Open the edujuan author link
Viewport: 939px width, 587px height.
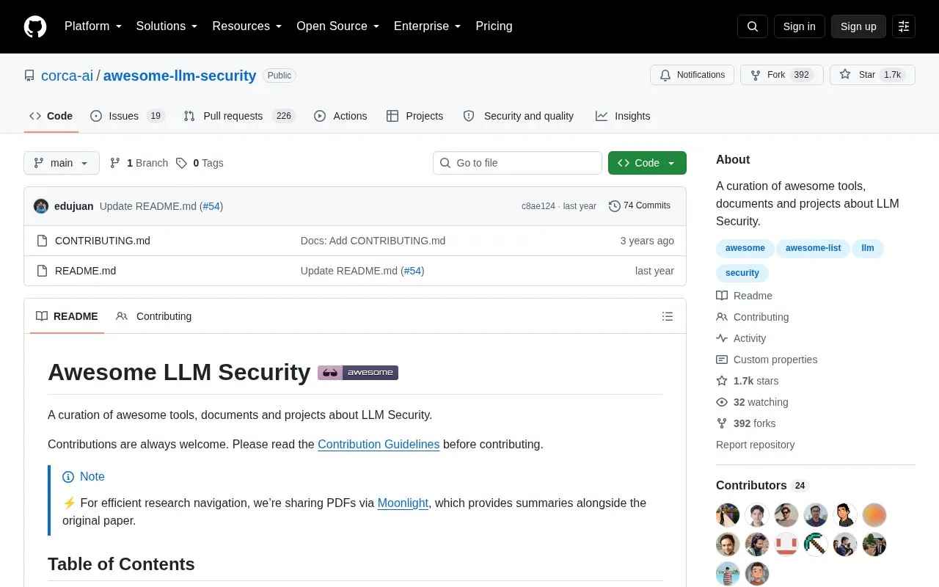(x=73, y=206)
